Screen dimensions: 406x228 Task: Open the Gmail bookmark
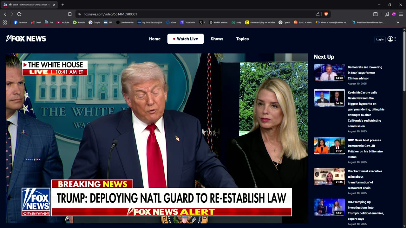[x=36, y=22]
